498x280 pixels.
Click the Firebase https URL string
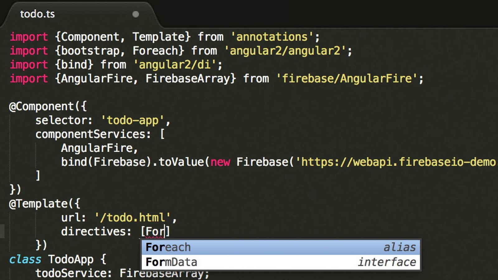395,162
